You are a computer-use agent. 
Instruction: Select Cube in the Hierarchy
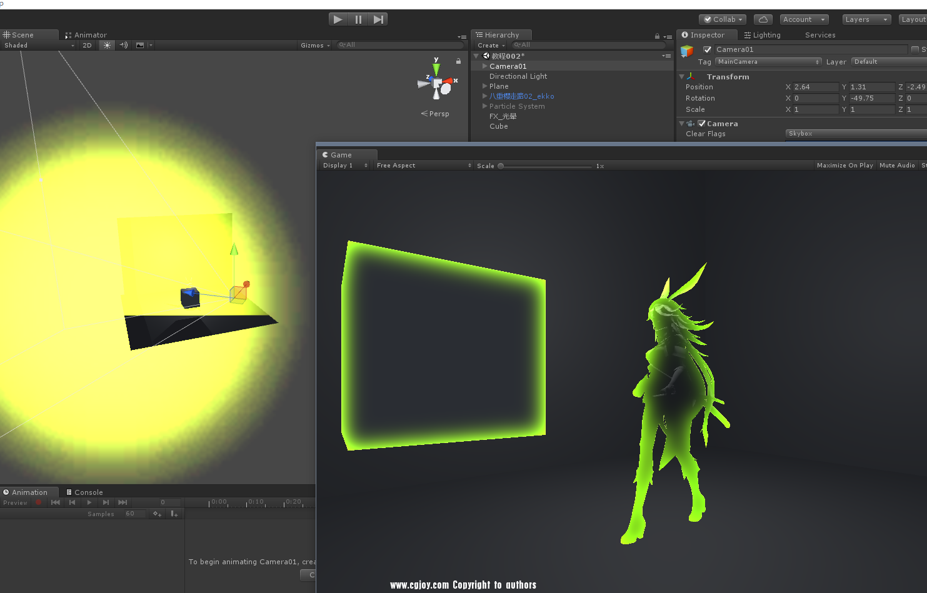point(498,126)
